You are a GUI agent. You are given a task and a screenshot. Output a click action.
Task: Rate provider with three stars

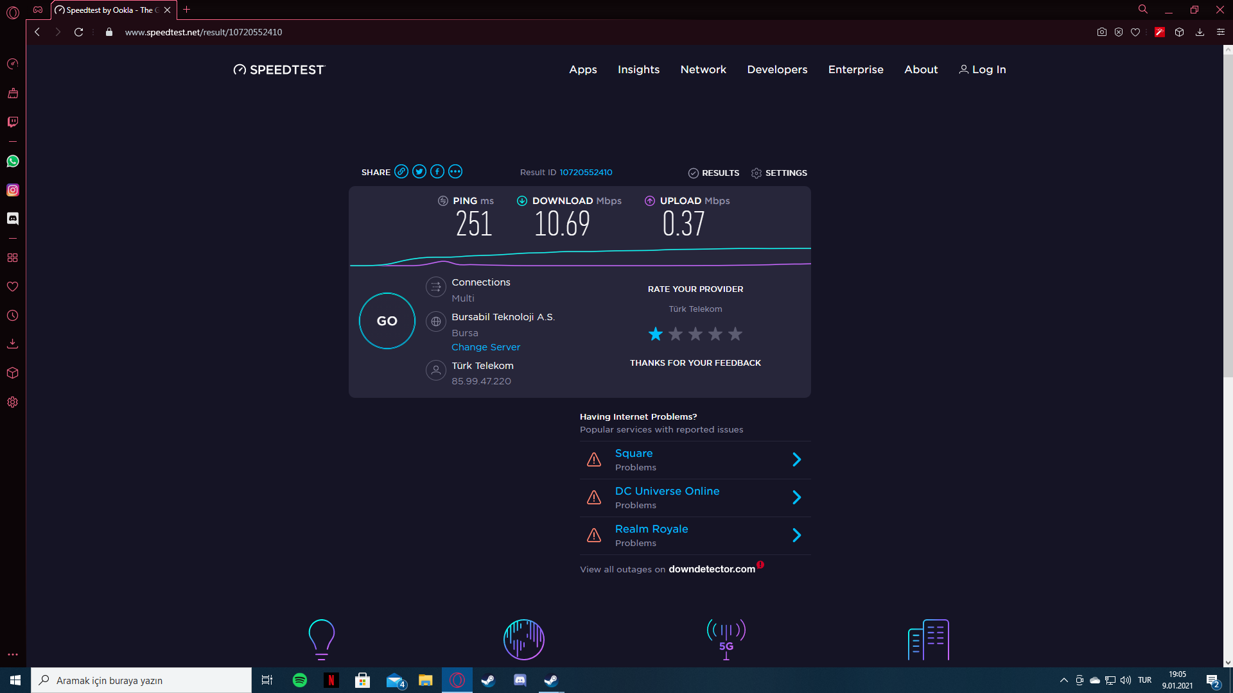pos(695,334)
